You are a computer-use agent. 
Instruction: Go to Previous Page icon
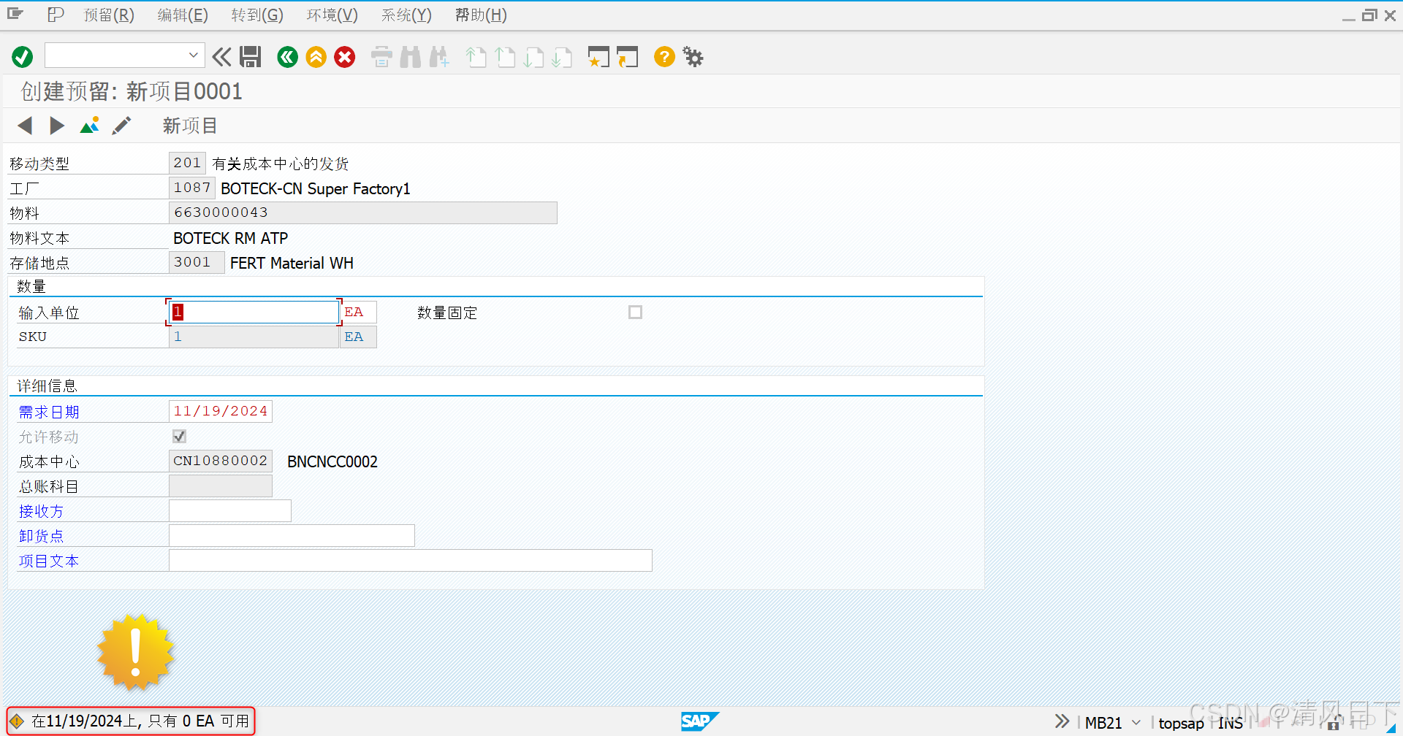point(505,57)
